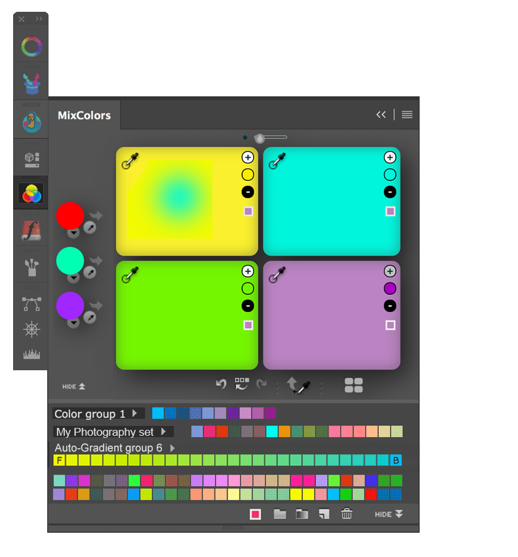The width and height of the screenshot is (518, 557).
Task: Click the undo arrow below mixing pads
Action: point(221,384)
